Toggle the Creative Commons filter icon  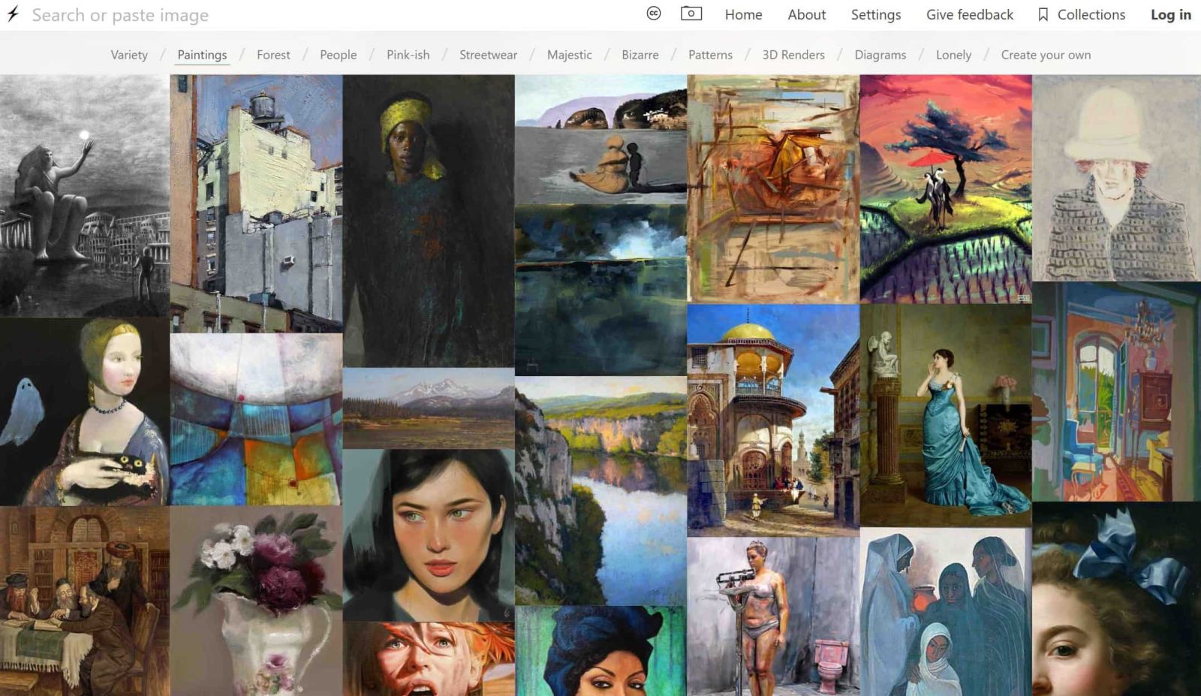(654, 14)
